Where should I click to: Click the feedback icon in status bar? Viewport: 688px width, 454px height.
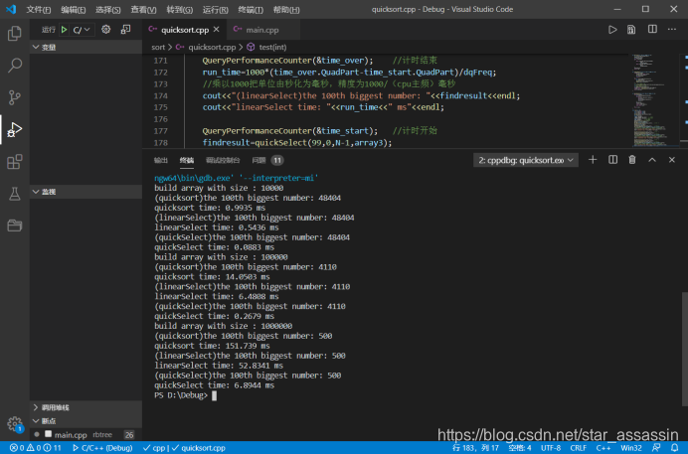656,448
